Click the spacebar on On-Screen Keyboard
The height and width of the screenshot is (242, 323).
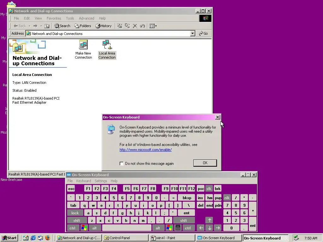click(x=127, y=228)
